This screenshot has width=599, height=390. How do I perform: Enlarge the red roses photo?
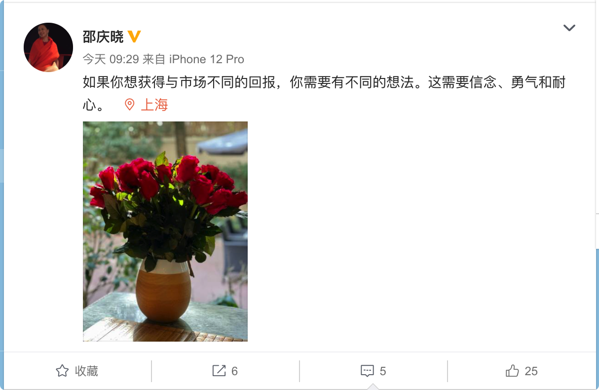[165, 232]
